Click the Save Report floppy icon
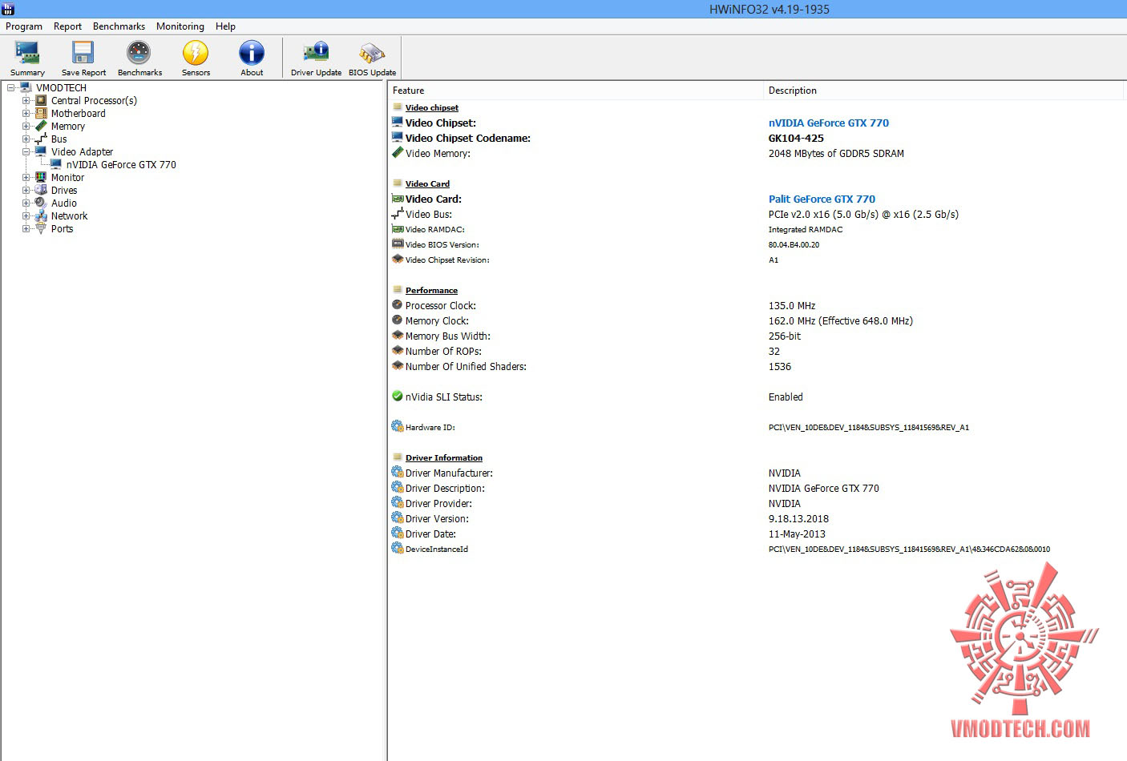1127x761 pixels. [83, 53]
